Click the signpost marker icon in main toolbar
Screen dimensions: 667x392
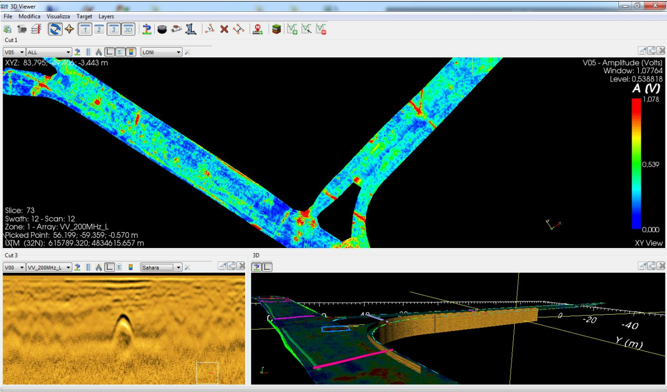click(x=147, y=30)
